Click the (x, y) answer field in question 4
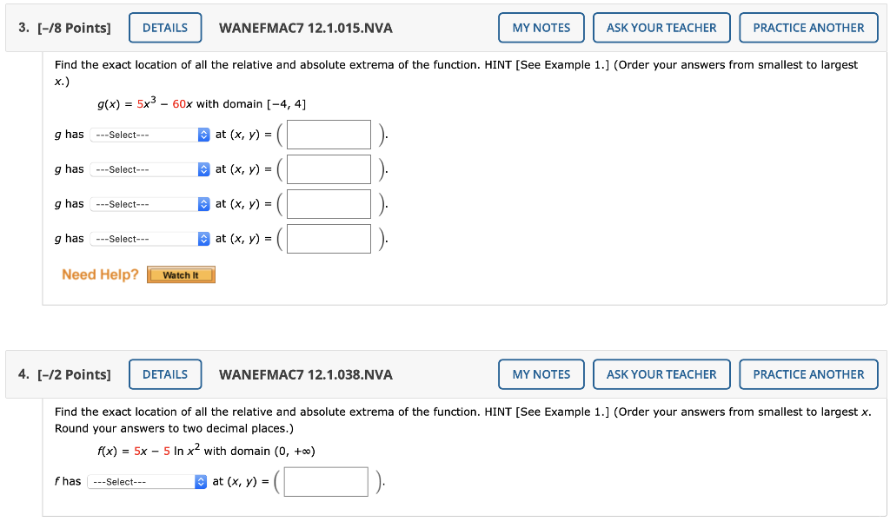 coord(325,481)
